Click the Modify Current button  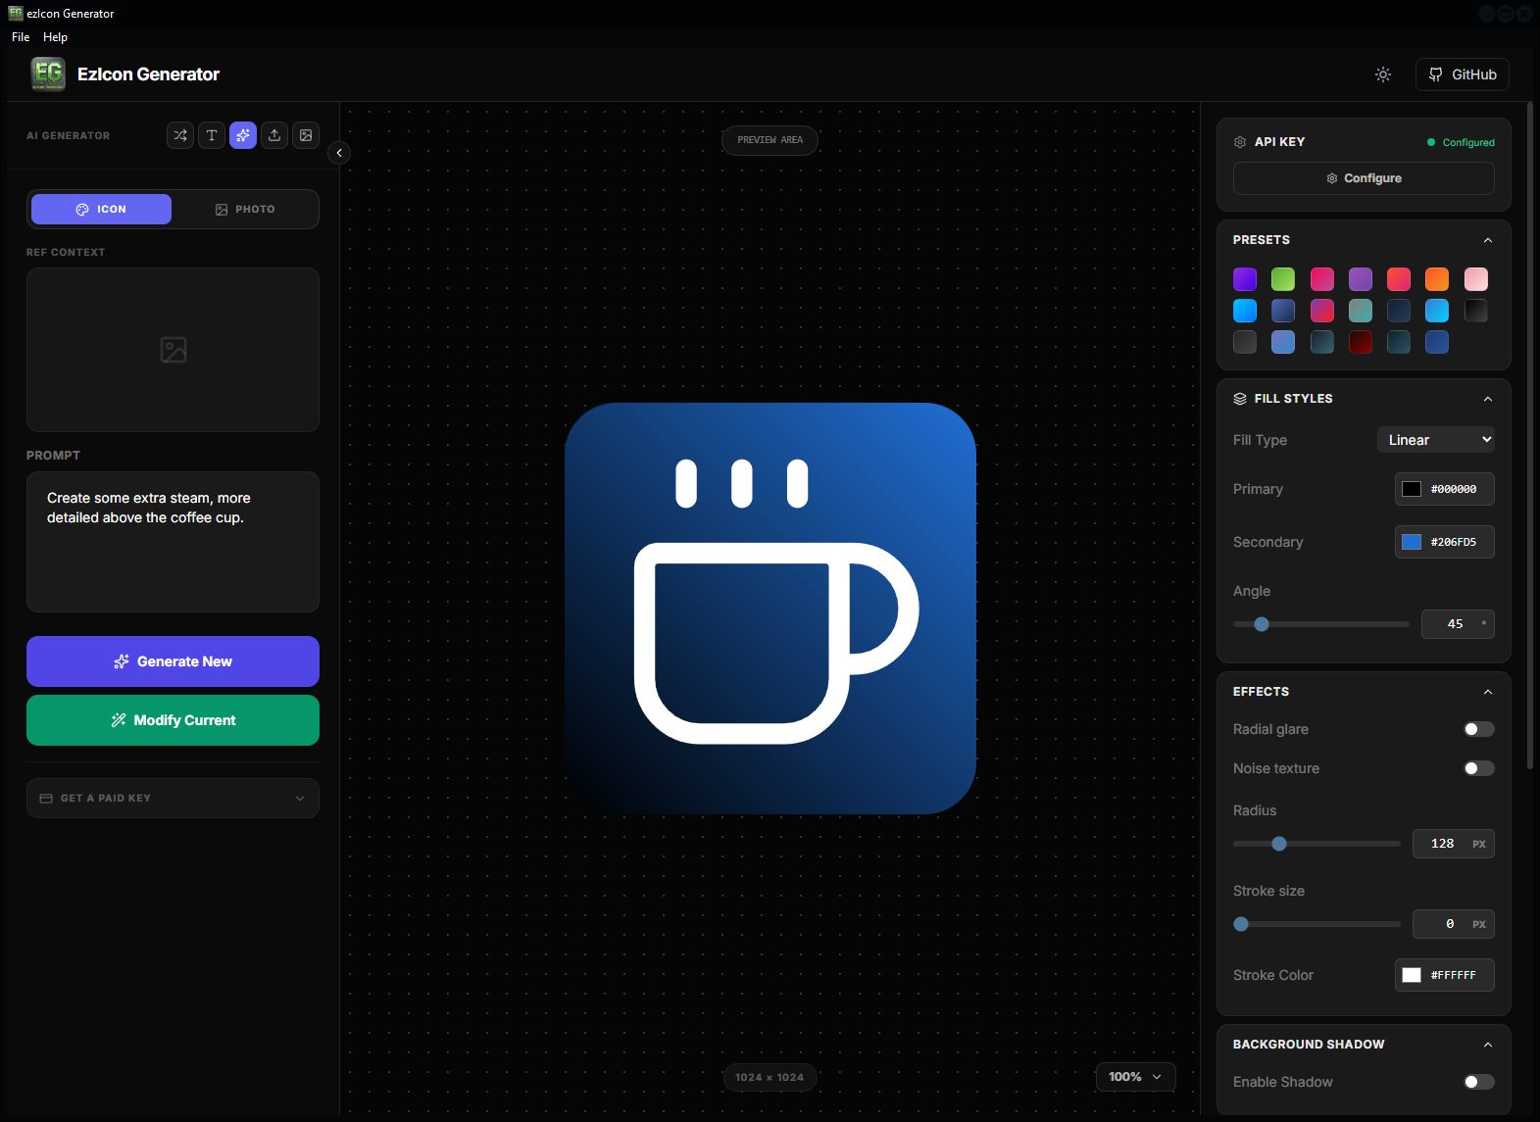(173, 720)
